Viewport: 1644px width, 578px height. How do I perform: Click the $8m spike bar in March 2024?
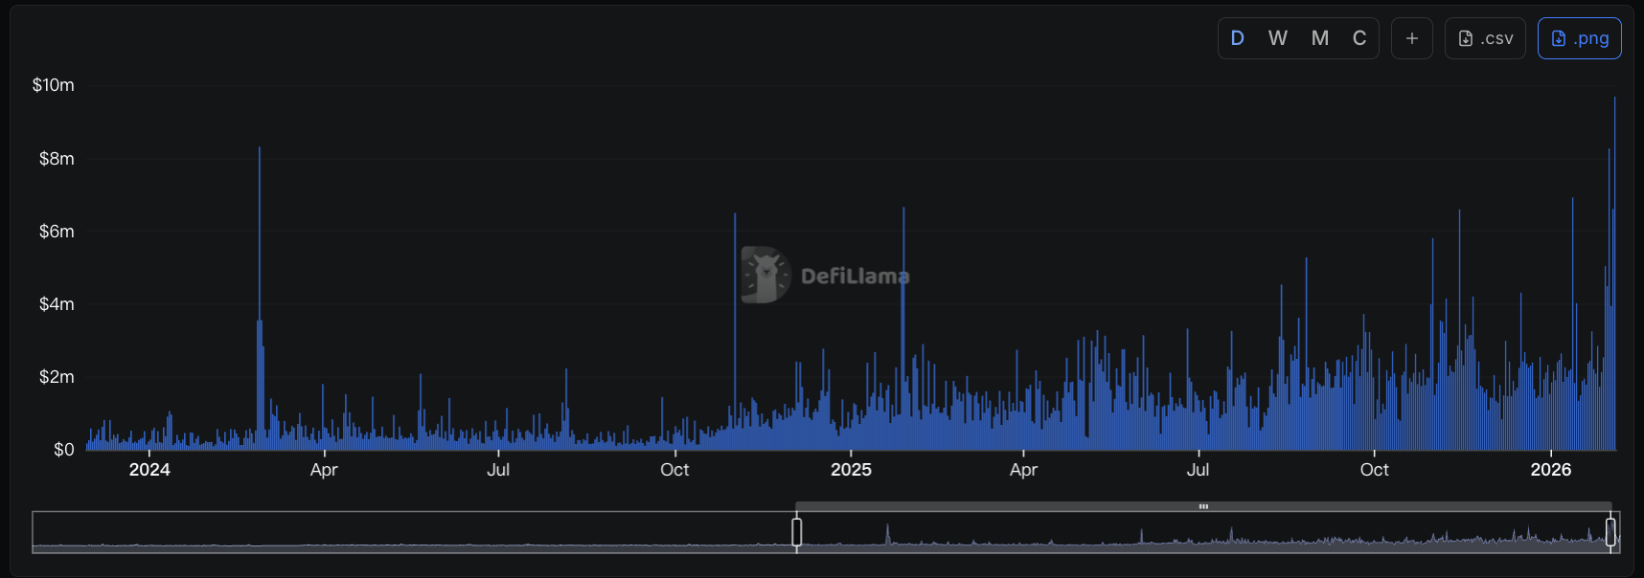[x=259, y=239]
